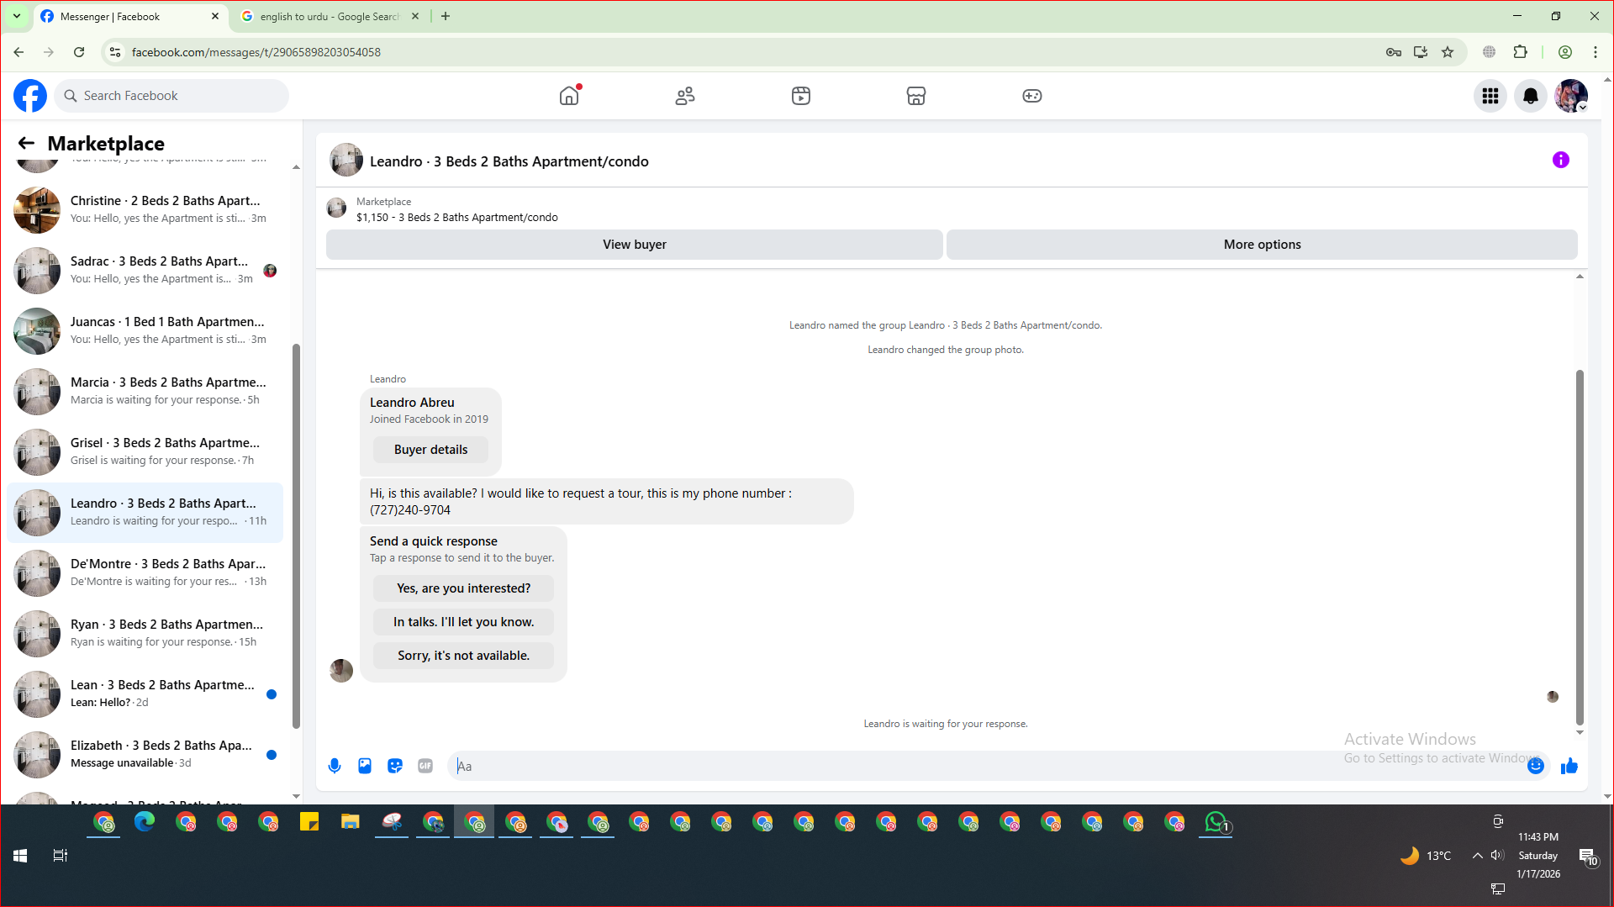The width and height of the screenshot is (1614, 907).
Task: Bookmark this page with the star
Action: (x=1448, y=52)
